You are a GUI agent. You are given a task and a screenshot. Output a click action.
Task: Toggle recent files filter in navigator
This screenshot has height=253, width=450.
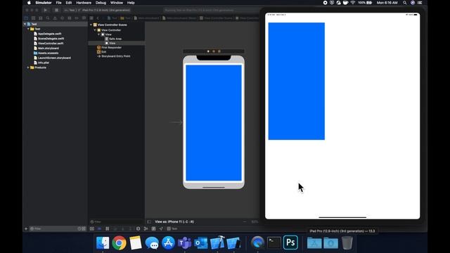coord(79,228)
